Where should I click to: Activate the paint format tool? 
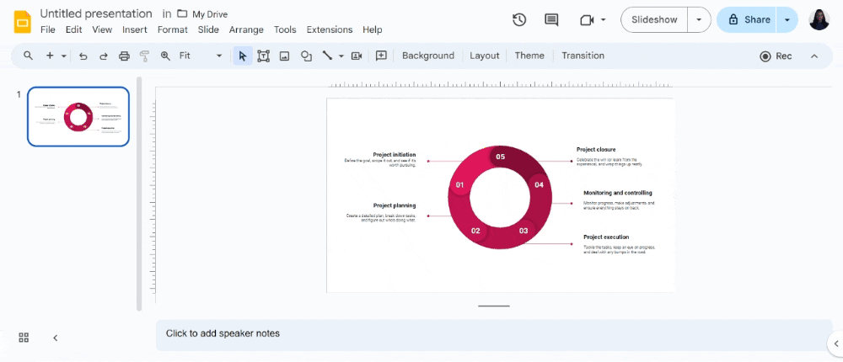[144, 56]
